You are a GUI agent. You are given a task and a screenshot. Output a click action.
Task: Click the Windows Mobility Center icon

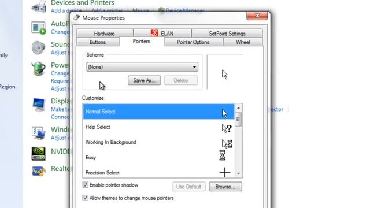click(x=39, y=133)
